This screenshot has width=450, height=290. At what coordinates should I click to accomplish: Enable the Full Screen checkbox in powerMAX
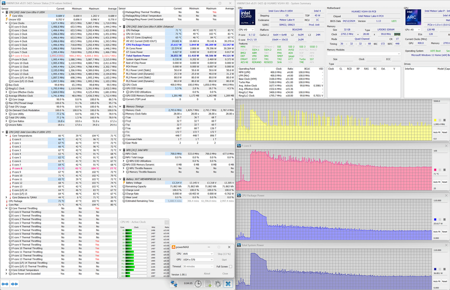coord(230,266)
